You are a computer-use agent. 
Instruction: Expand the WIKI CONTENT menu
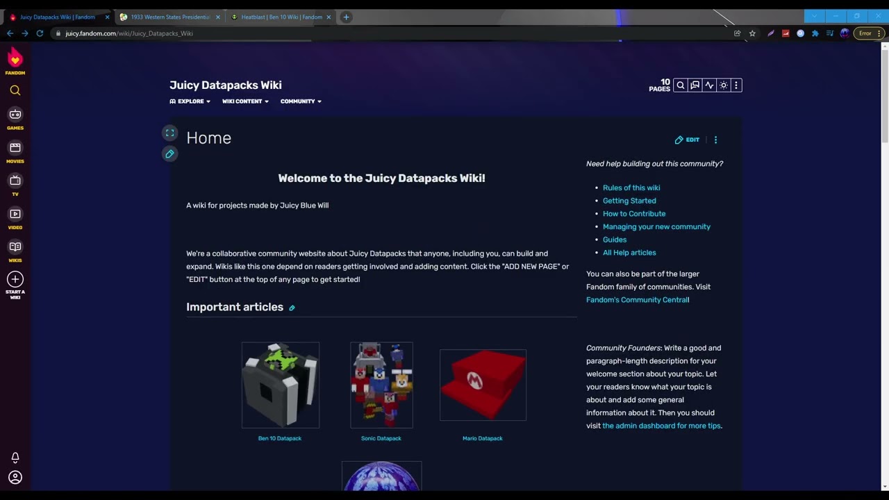[245, 101]
